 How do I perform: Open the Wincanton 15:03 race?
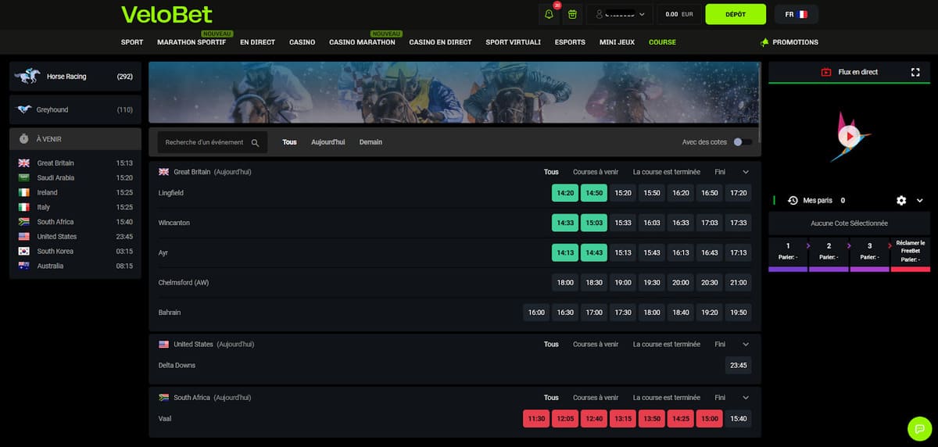(x=594, y=223)
